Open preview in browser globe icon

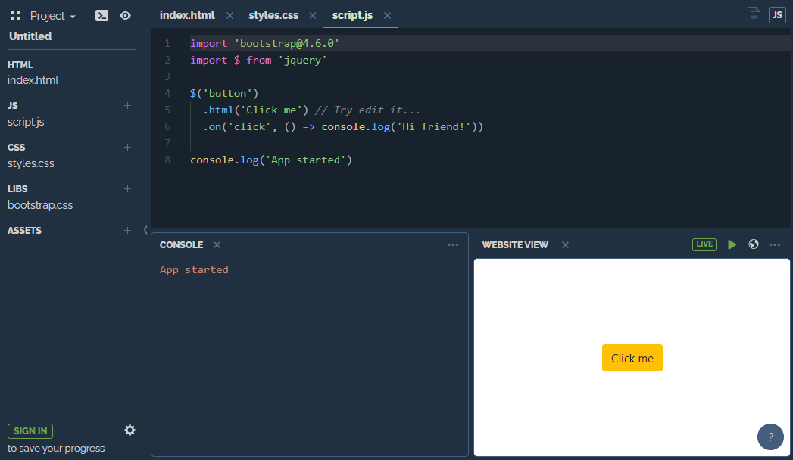click(x=754, y=244)
